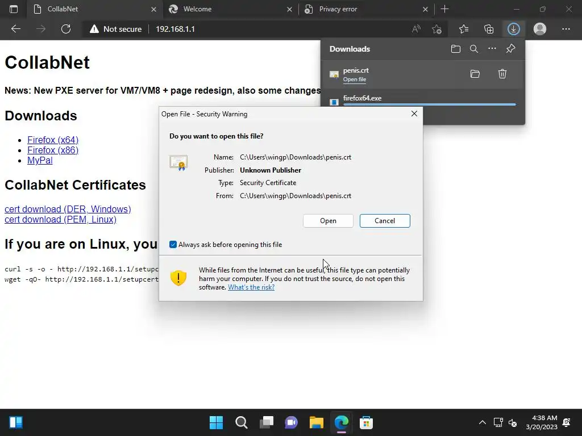Image resolution: width=582 pixels, height=436 pixels.
Task: Open Task View on taskbar
Action: 266,422
